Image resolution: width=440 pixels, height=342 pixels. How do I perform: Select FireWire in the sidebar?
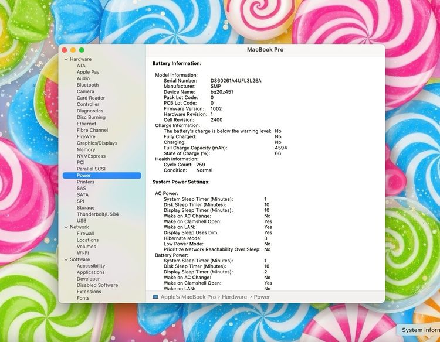point(86,136)
